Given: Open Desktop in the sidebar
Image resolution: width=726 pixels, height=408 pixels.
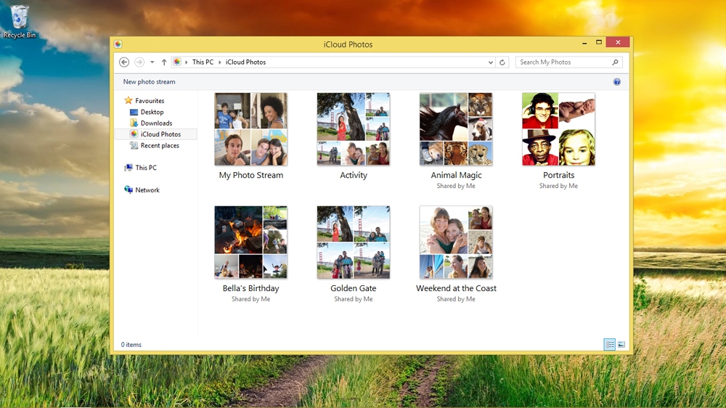Looking at the screenshot, I should point(152,112).
